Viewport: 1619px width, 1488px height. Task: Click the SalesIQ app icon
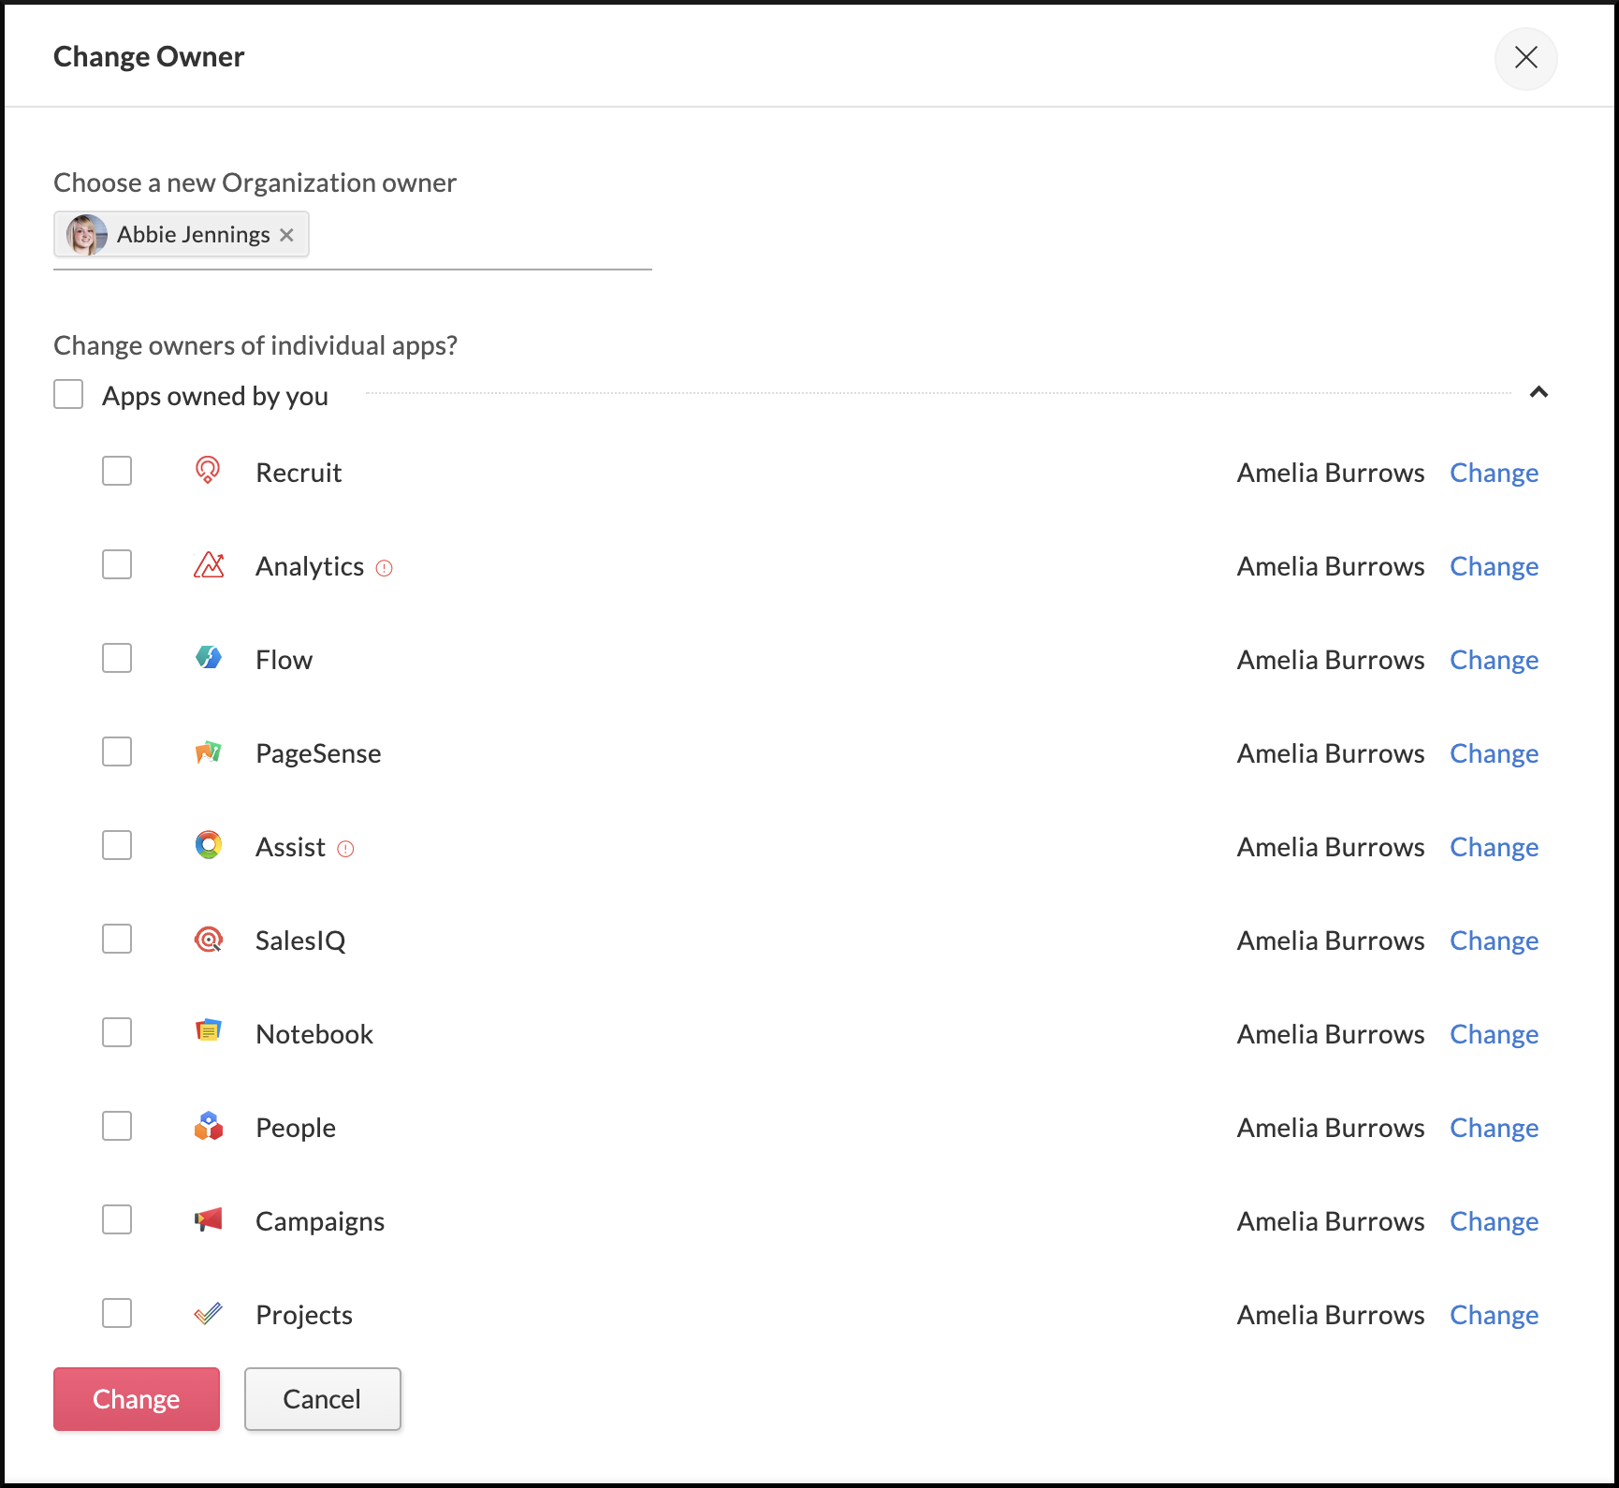click(x=209, y=939)
